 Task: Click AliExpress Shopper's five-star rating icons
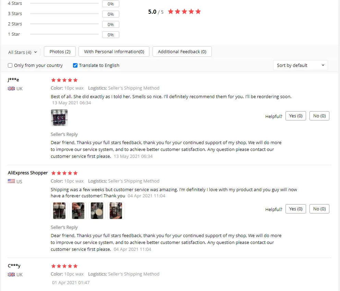click(x=64, y=173)
